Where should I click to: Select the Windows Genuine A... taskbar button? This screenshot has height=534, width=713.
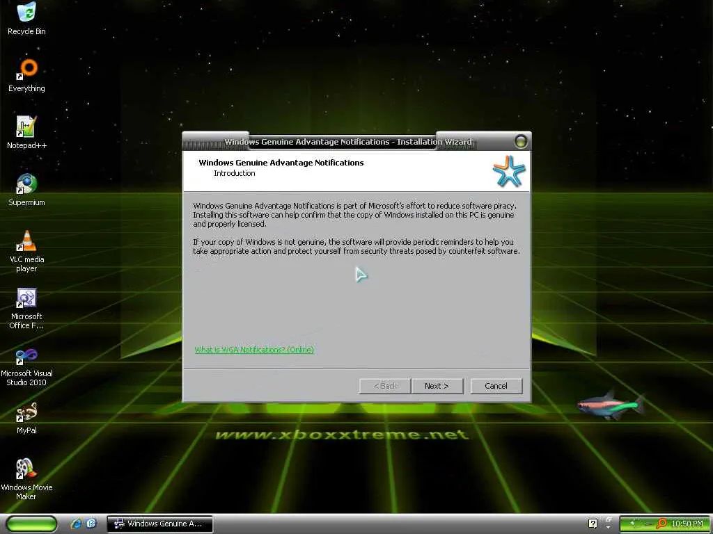pos(159,524)
